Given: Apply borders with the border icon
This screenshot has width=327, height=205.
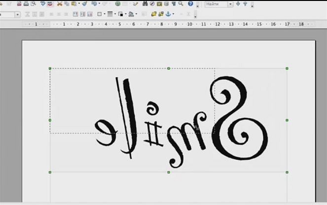Looking at the screenshot, I should point(100,14).
